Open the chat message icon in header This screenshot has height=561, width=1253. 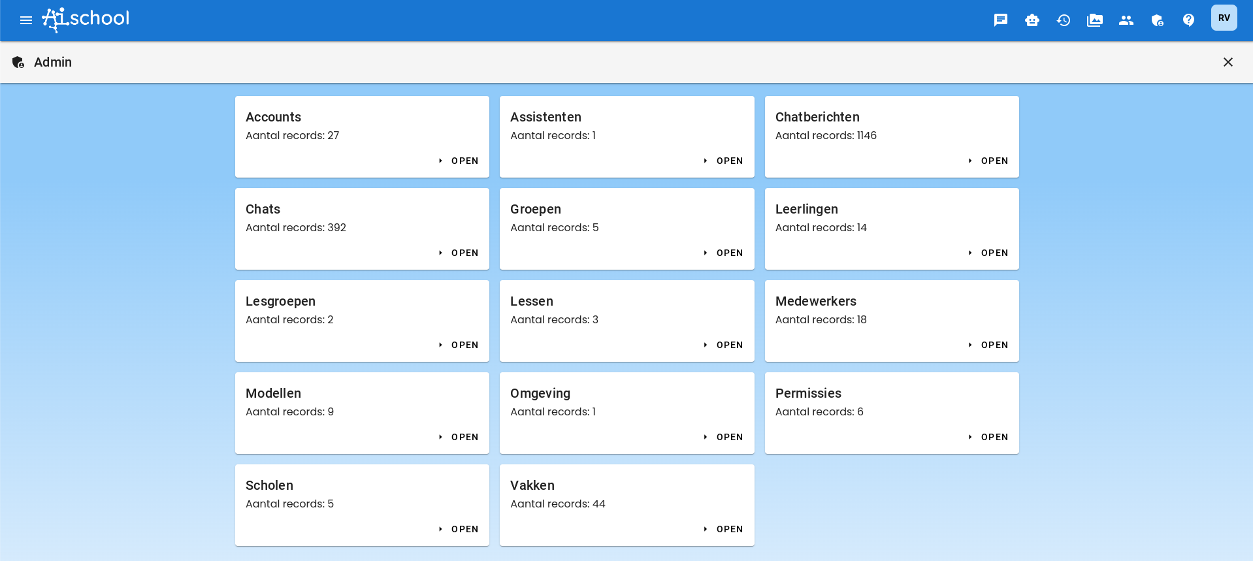1000,20
